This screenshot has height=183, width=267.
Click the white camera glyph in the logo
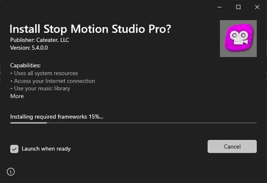pos(239,37)
